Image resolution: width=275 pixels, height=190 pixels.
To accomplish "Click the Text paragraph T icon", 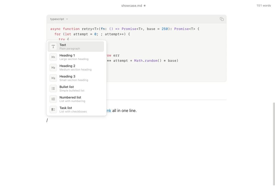I will (x=53, y=46).
